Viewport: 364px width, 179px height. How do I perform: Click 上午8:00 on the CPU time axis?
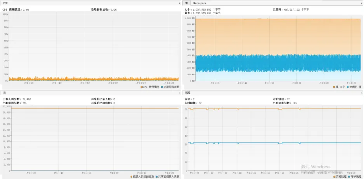point(113,82)
